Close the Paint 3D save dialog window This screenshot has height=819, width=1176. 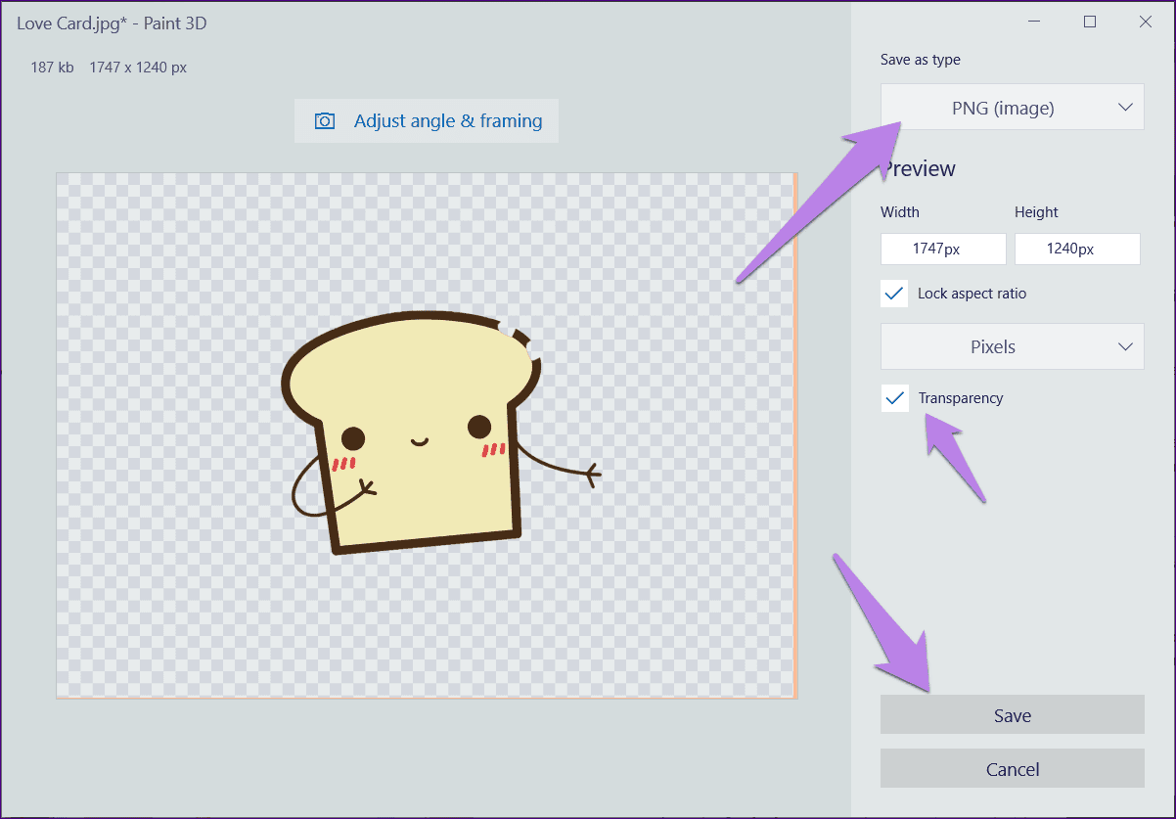1146,22
